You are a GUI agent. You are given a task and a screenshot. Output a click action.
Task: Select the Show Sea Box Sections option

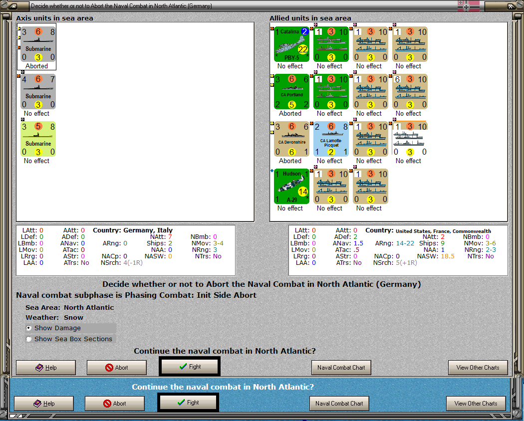(x=29, y=339)
